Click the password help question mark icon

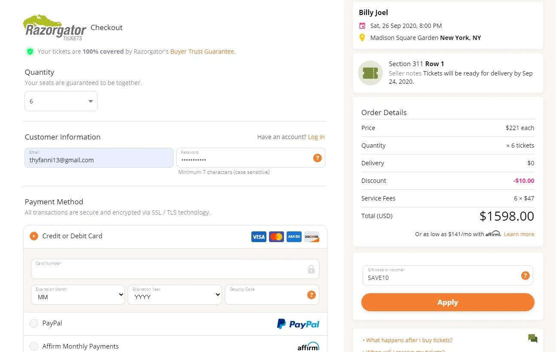tap(317, 158)
